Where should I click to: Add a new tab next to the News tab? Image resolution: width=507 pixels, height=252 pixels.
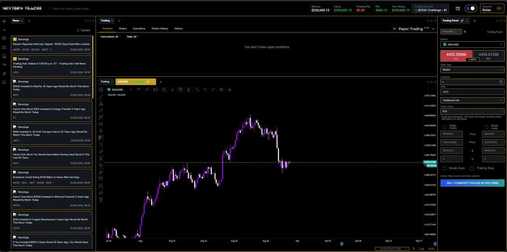tap(29, 21)
